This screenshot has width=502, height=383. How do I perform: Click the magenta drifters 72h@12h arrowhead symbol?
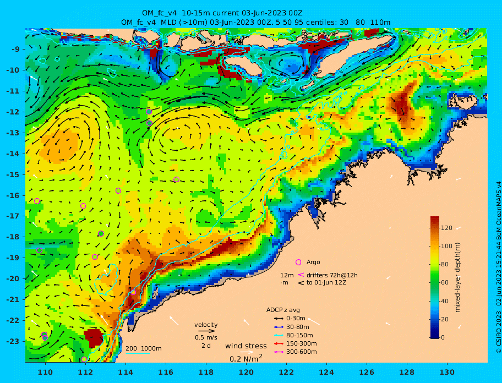tap(301, 275)
